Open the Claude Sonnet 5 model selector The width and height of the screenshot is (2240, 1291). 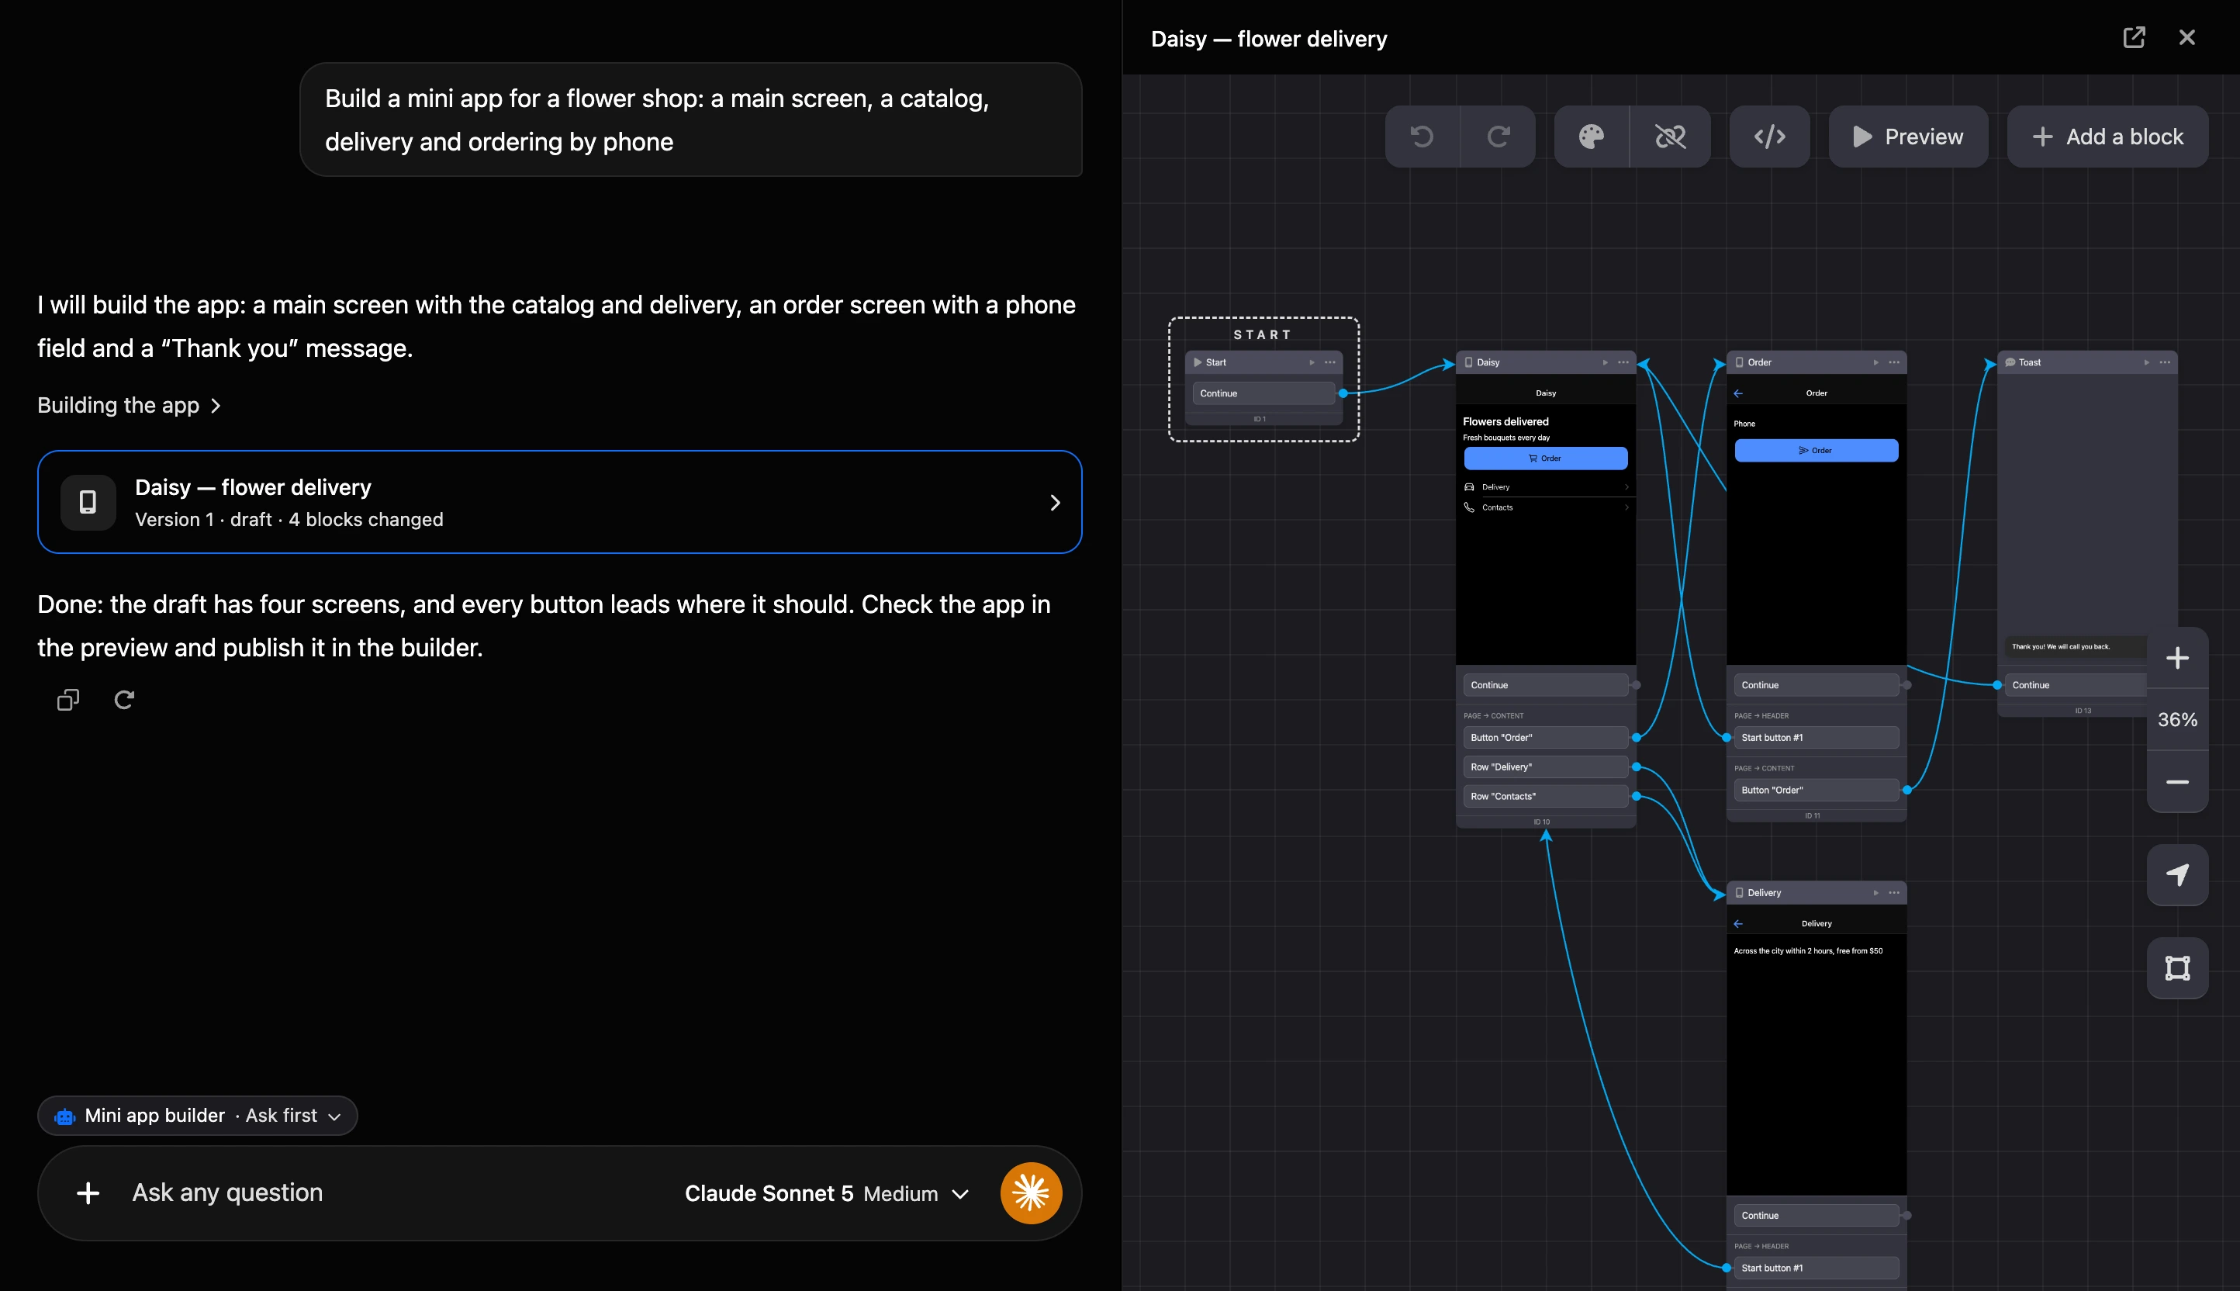[x=826, y=1193]
